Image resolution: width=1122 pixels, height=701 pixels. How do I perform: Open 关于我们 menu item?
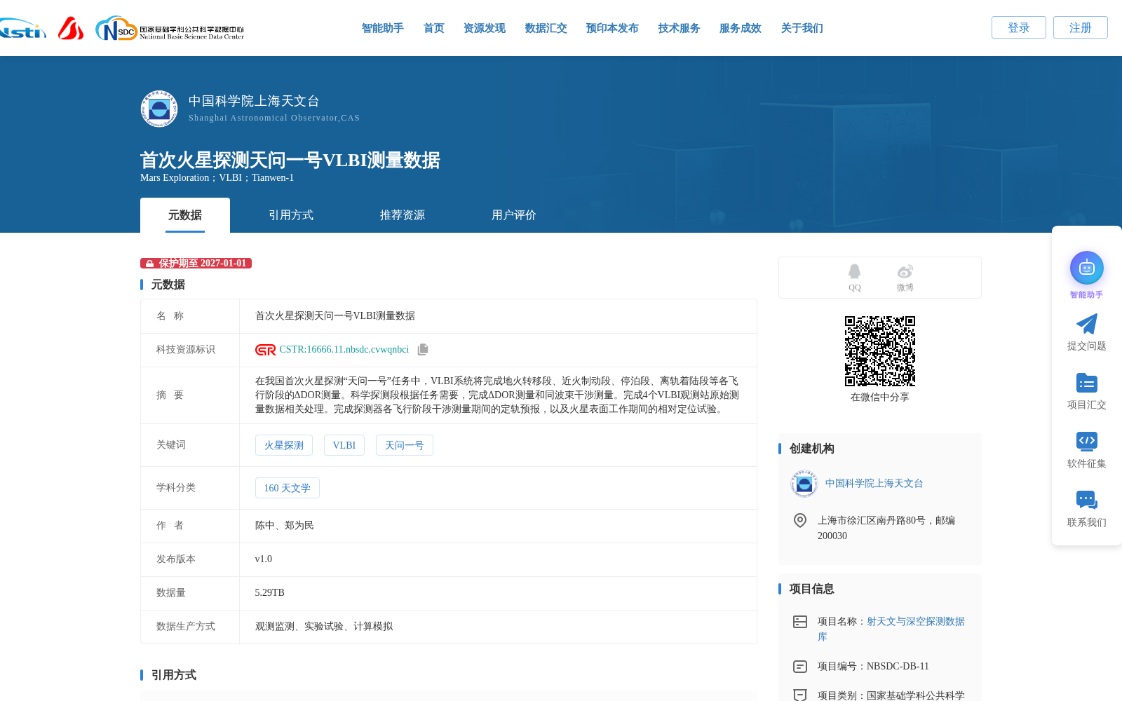tap(802, 28)
